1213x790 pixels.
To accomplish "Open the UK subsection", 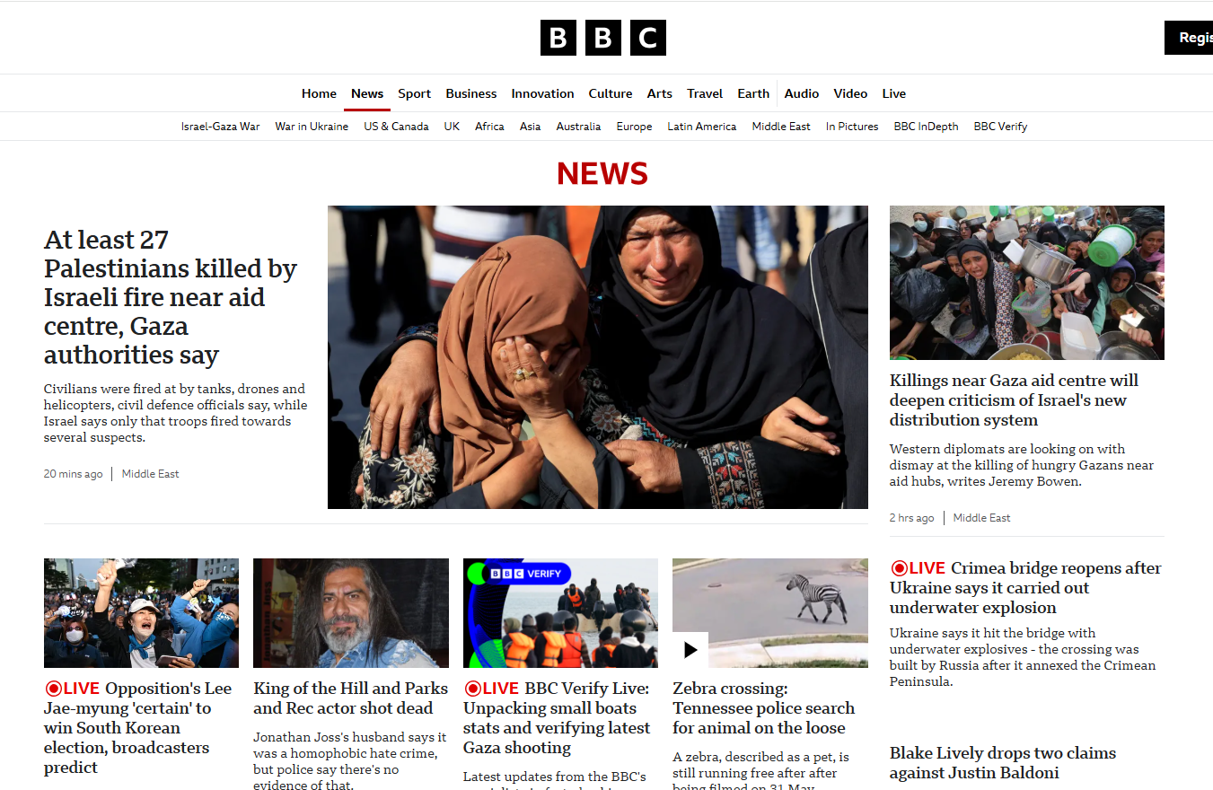I will [452, 127].
